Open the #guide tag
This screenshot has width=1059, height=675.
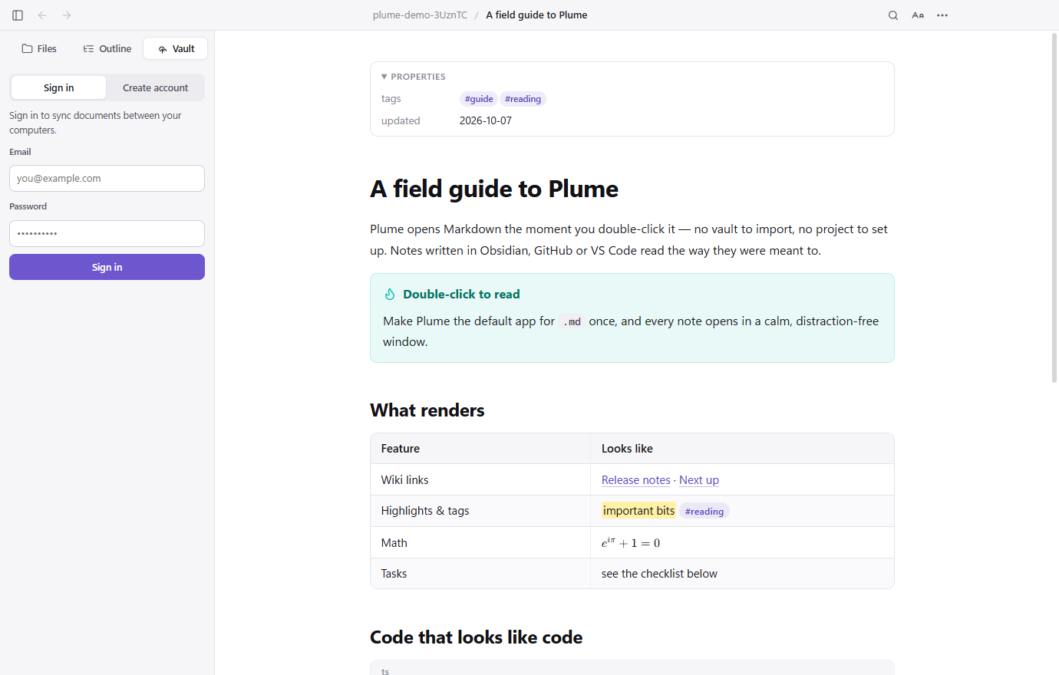point(479,99)
